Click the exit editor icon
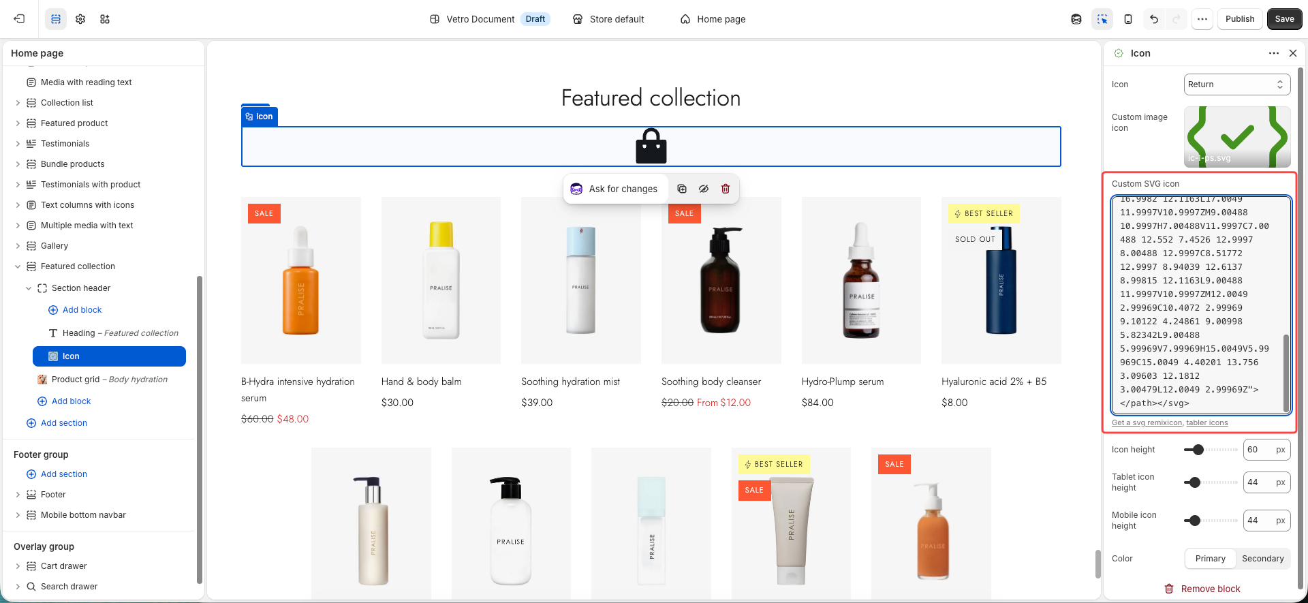 click(19, 19)
